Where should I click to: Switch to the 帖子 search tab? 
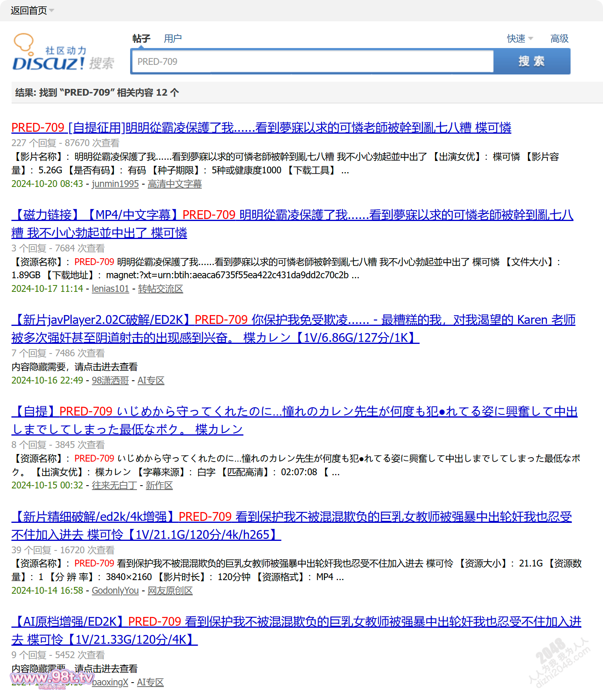pyautogui.click(x=141, y=38)
